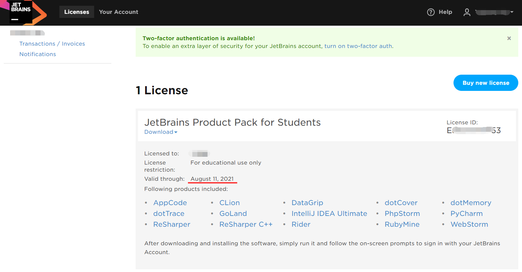Switch to Your Account tab
The height and width of the screenshot is (272, 522).
[118, 12]
